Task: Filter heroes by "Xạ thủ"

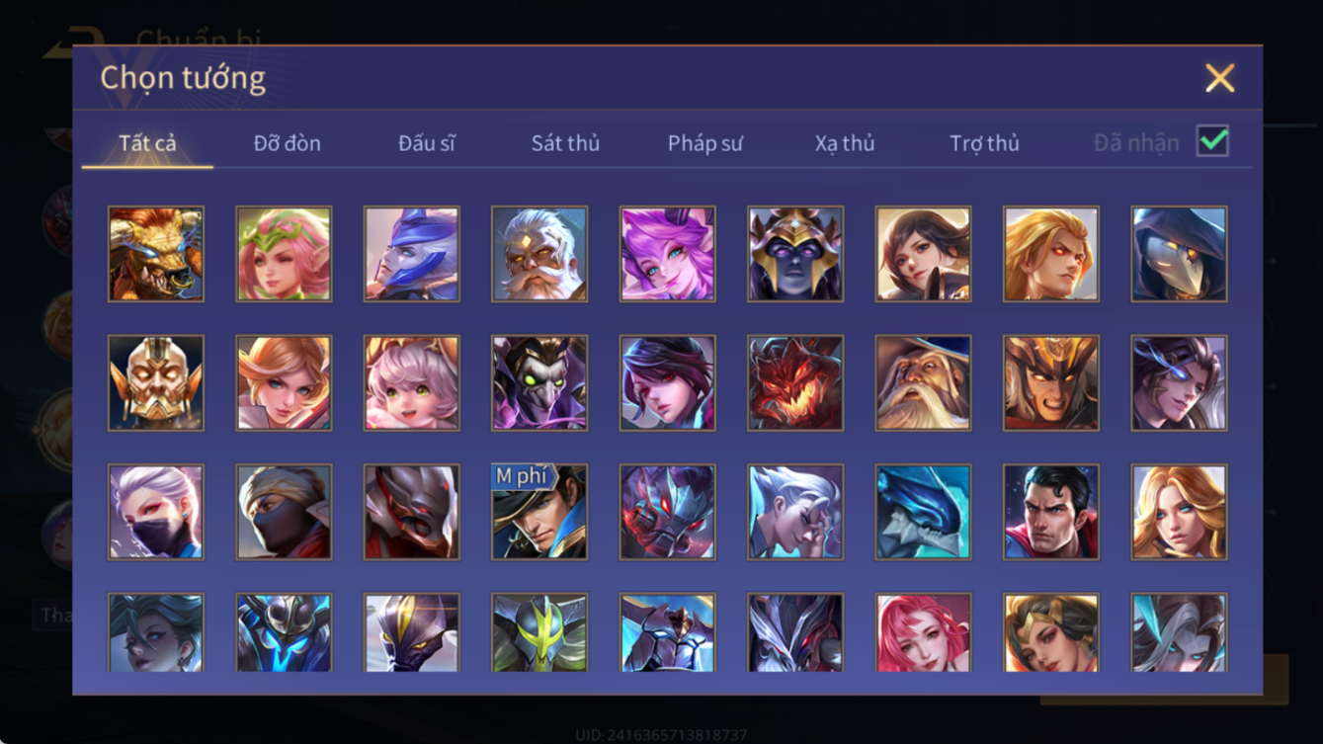Action: tap(845, 143)
